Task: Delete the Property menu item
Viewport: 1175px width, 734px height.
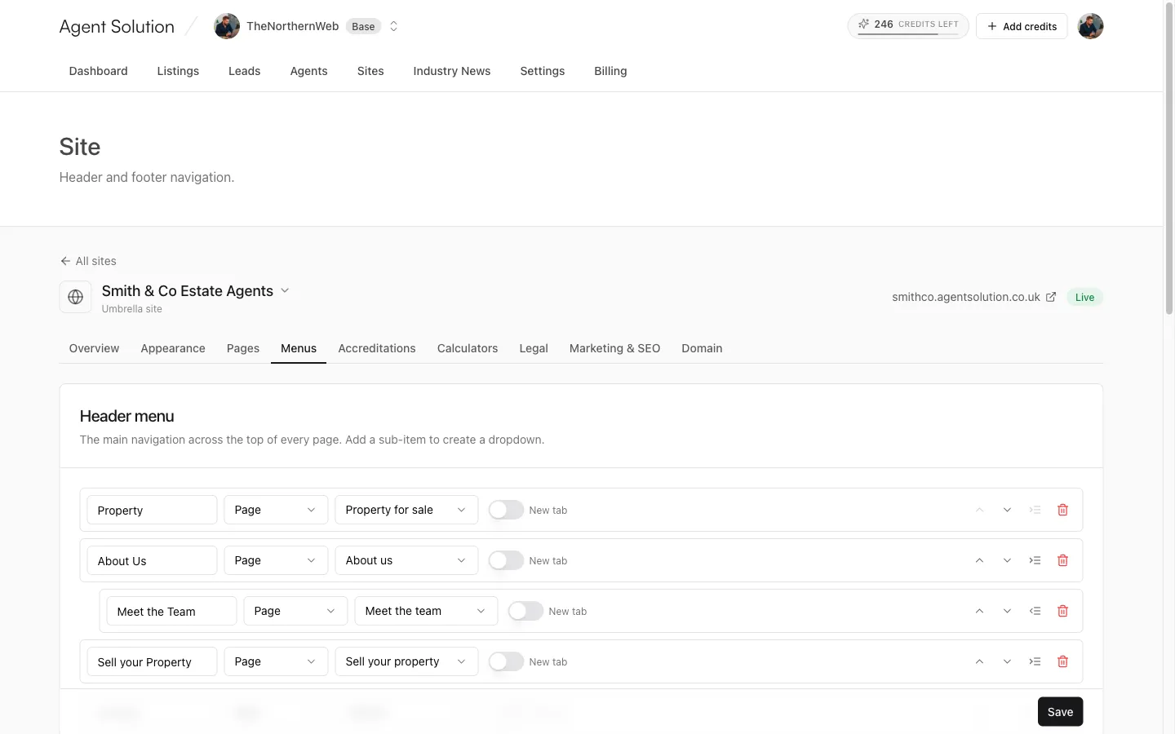Action: click(x=1062, y=510)
